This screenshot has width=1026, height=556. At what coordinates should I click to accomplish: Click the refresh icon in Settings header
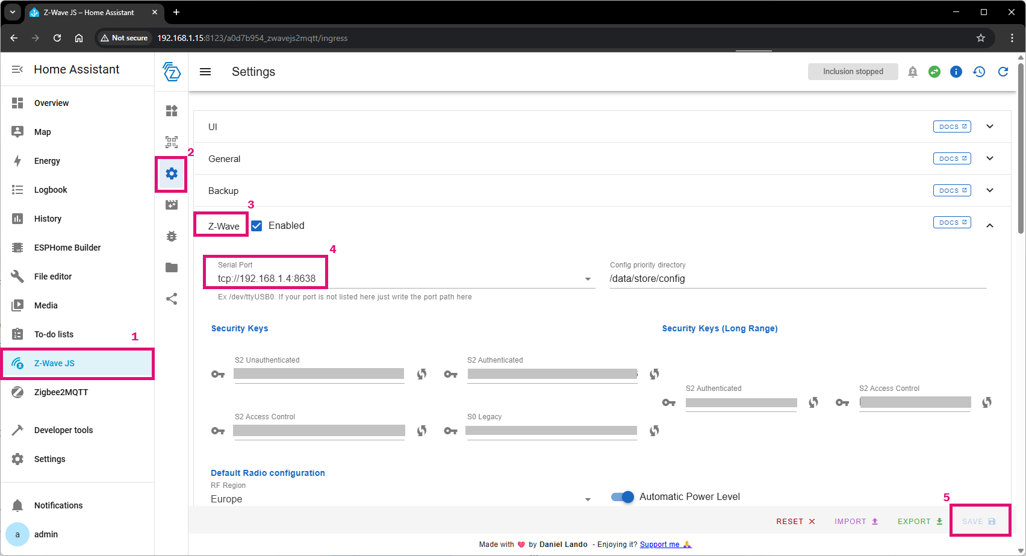[x=1003, y=72]
